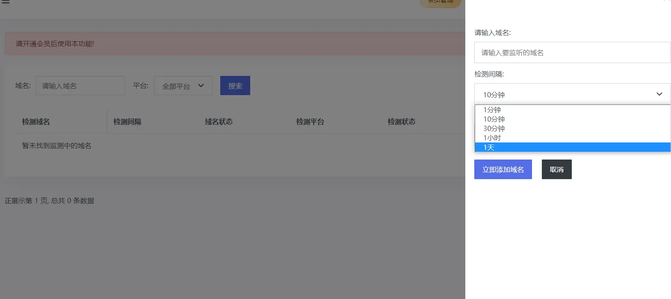This screenshot has width=671, height=299.
Task: Open the 检测间隔 dropdown showing 10分钟
Action: [x=572, y=94]
